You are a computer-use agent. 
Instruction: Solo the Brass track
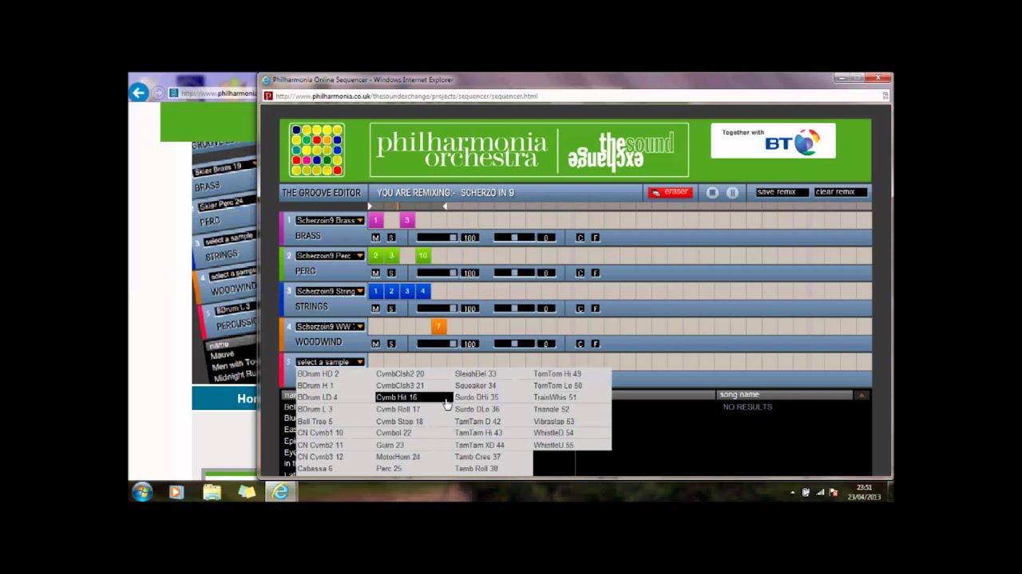click(x=391, y=238)
